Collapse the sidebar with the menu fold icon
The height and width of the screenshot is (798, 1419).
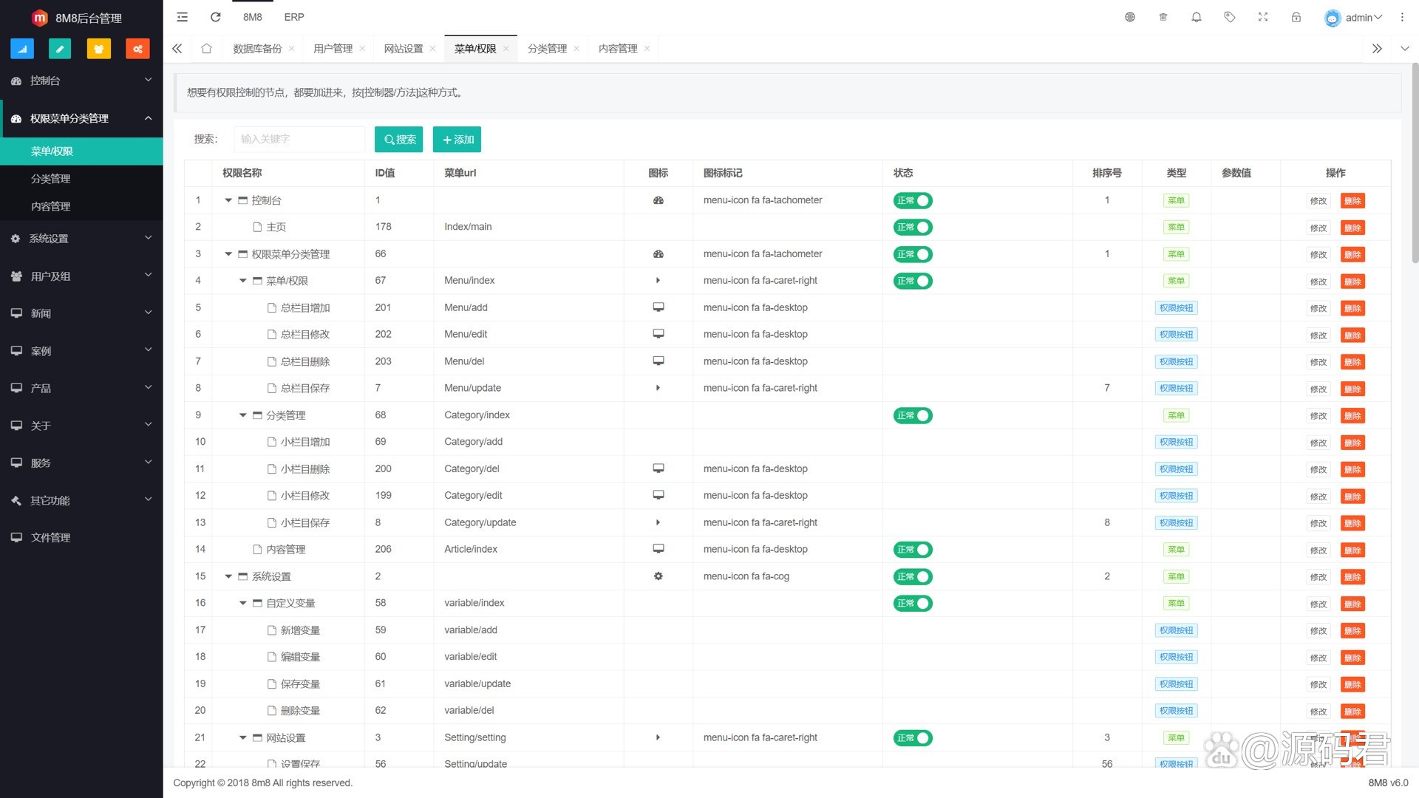182,17
